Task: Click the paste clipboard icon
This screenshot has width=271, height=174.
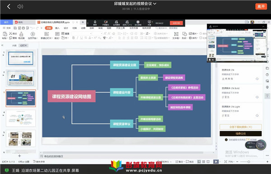Action: [x=5, y=35]
